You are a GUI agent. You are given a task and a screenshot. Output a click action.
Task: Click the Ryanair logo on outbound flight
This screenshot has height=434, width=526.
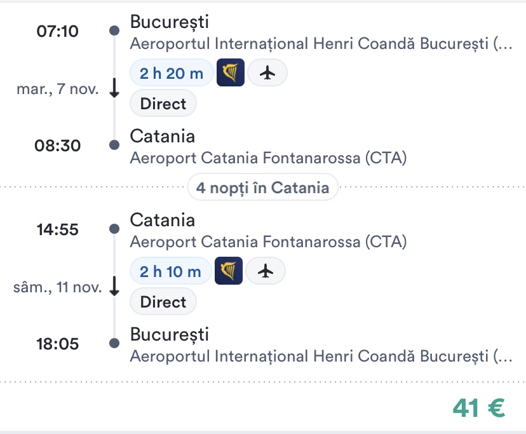[x=231, y=73]
